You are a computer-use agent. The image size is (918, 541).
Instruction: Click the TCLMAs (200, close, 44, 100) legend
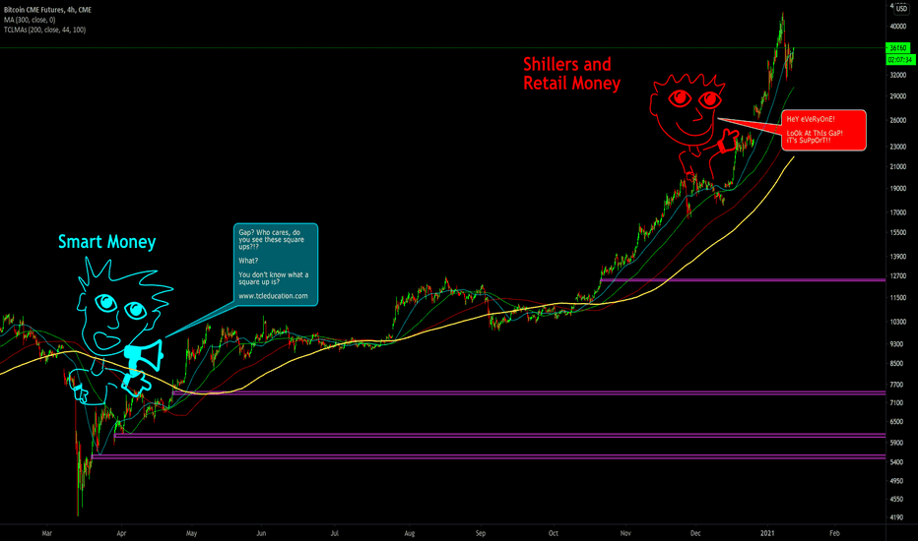(x=44, y=30)
